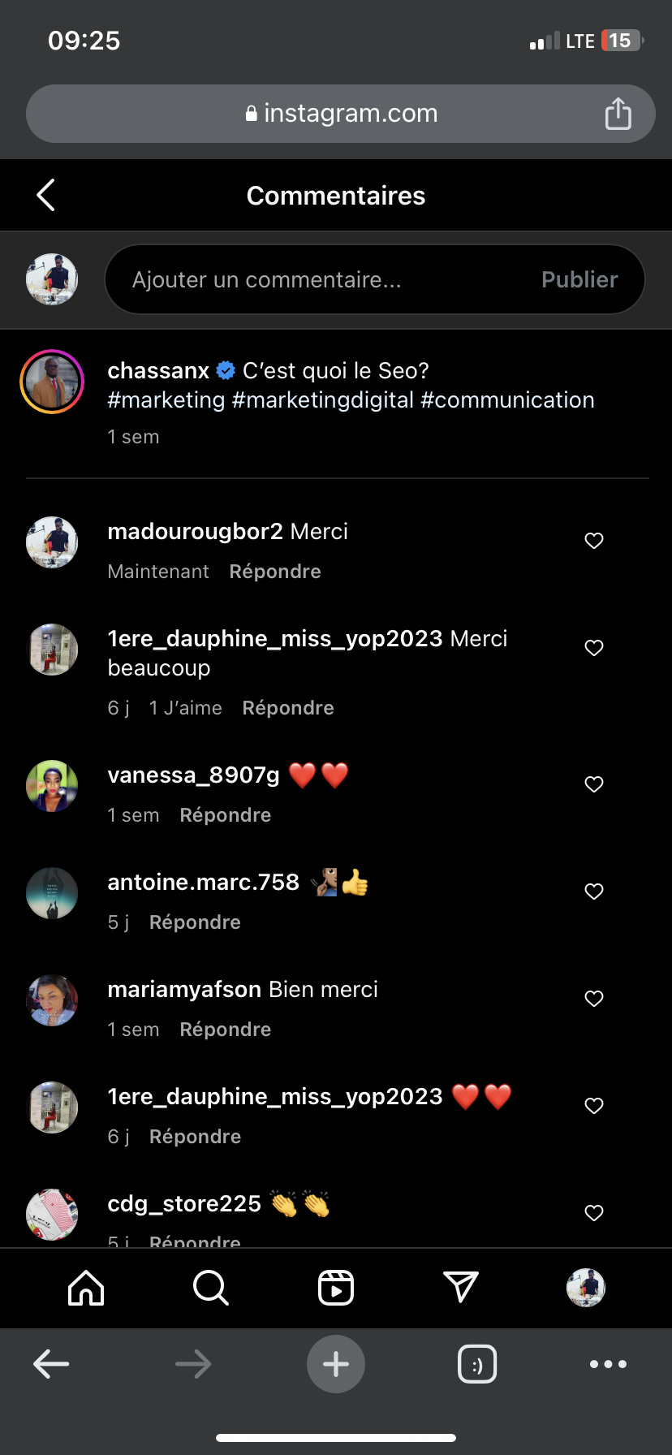672x1455 pixels.
Task: Open chassanx profile picture story
Action: 52,382
